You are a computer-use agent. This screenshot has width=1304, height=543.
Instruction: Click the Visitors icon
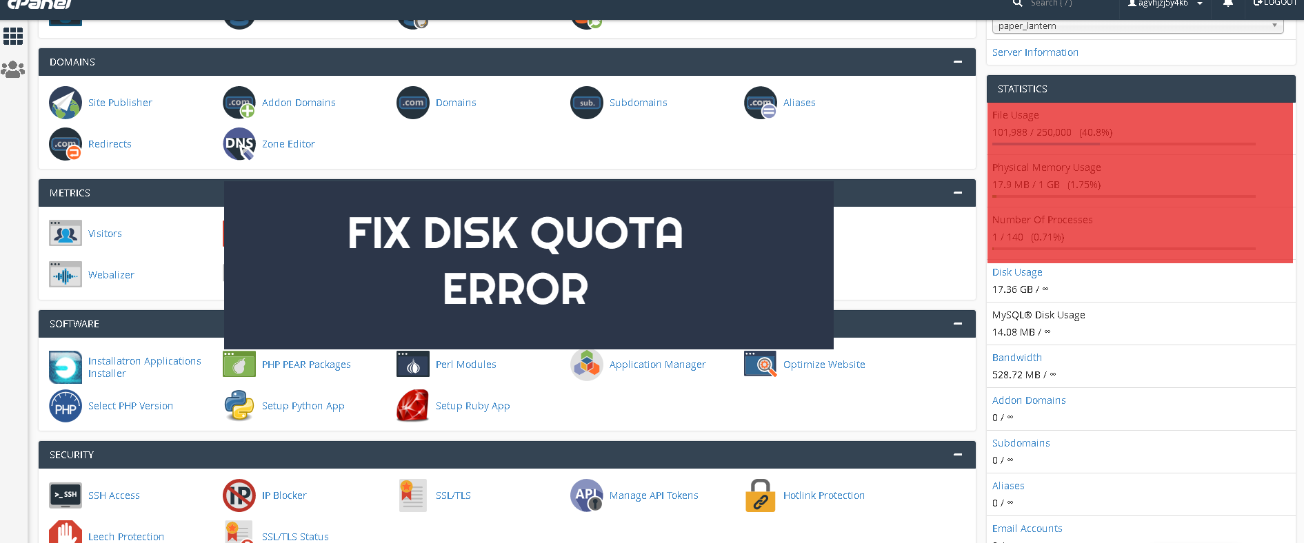tap(66, 234)
